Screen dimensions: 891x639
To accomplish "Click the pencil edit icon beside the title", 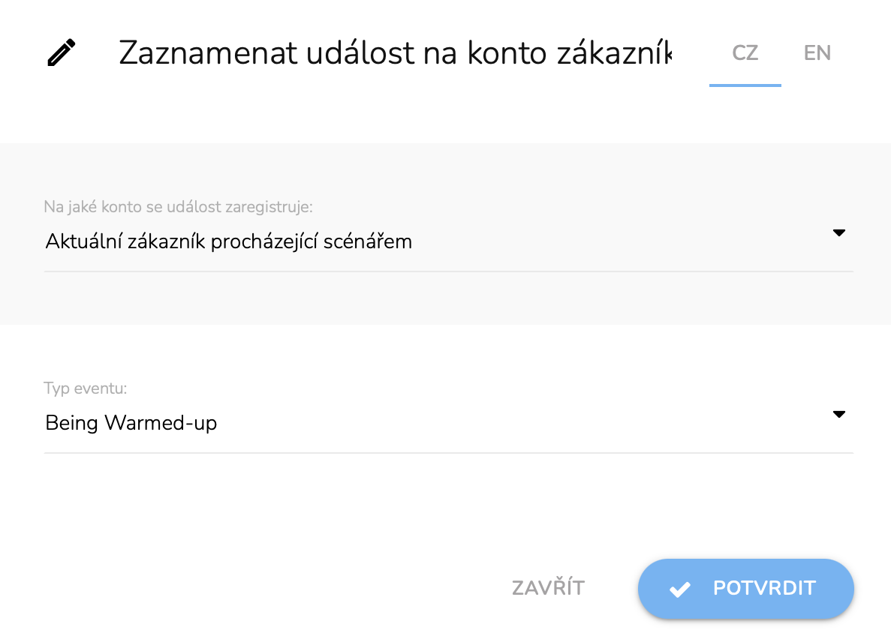I will click(x=62, y=53).
